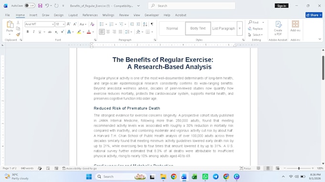Apply the Normal style

(x=172, y=29)
